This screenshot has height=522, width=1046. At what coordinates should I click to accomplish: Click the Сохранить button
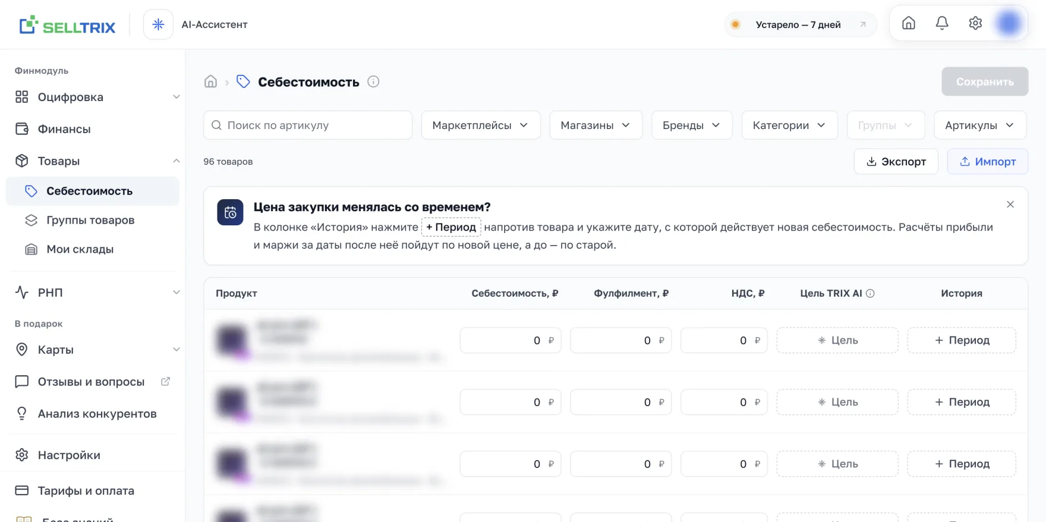click(985, 81)
